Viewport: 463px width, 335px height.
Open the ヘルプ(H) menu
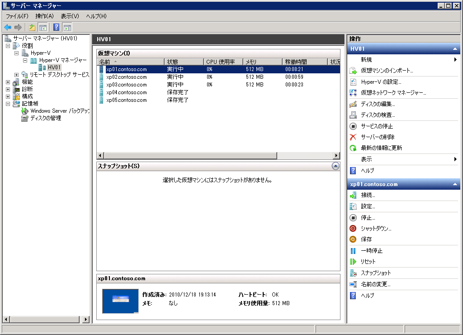coord(96,16)
